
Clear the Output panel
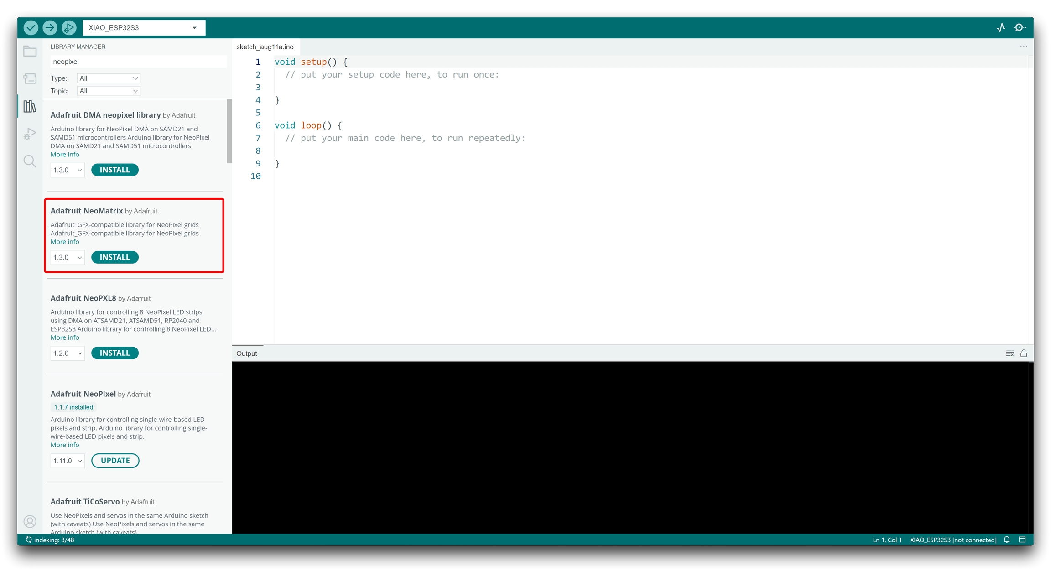point(1010,353)
